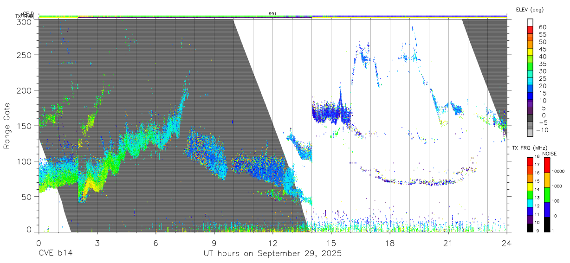Click the '300' tick on Range Gate axis
The height and width of the screenshot is (263, 570).
point(24,21)
